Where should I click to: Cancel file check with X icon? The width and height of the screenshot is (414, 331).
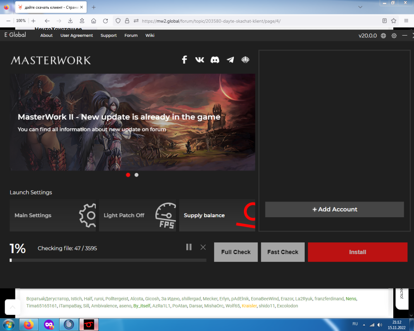pos(203,247)
